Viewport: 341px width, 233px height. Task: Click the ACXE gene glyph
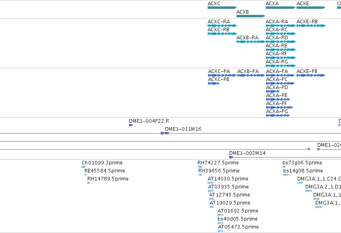(x=311, y=8)
